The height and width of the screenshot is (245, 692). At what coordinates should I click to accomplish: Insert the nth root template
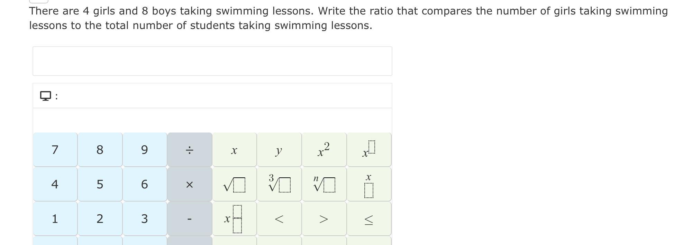click(324, 184)
